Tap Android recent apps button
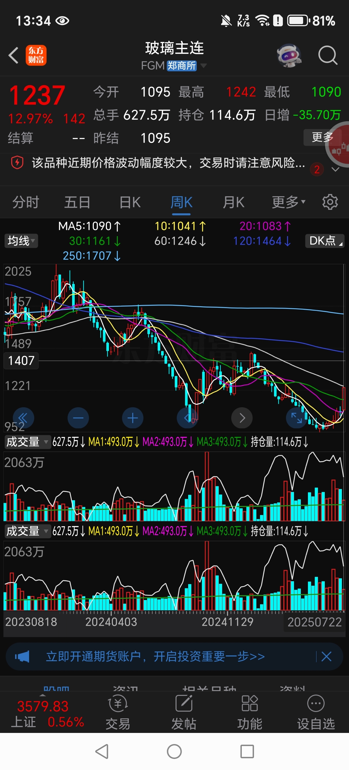Image resolution: width=349 pixels, height=770 pixels. [247, 751]
